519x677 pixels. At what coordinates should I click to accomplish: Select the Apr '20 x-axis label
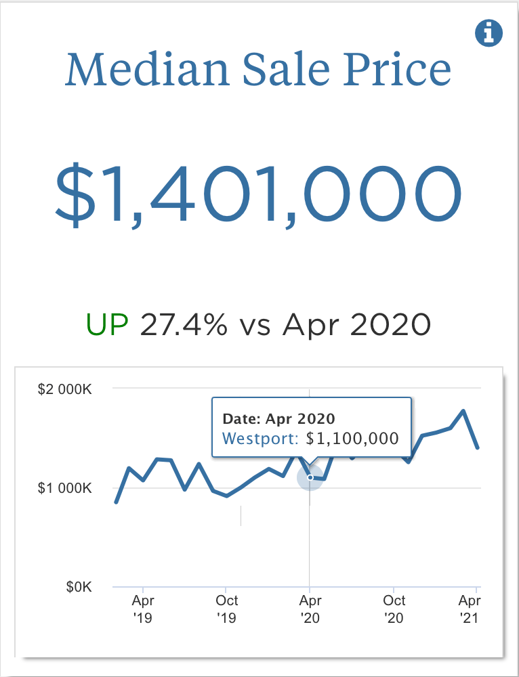click(310, 609)
